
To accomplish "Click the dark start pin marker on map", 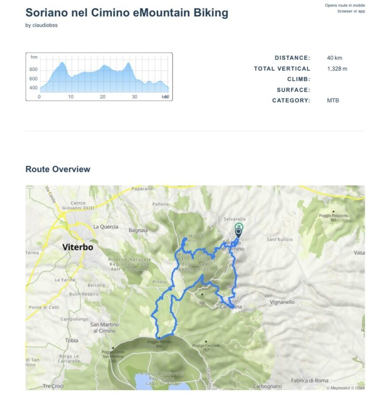I will click(239, 232).
